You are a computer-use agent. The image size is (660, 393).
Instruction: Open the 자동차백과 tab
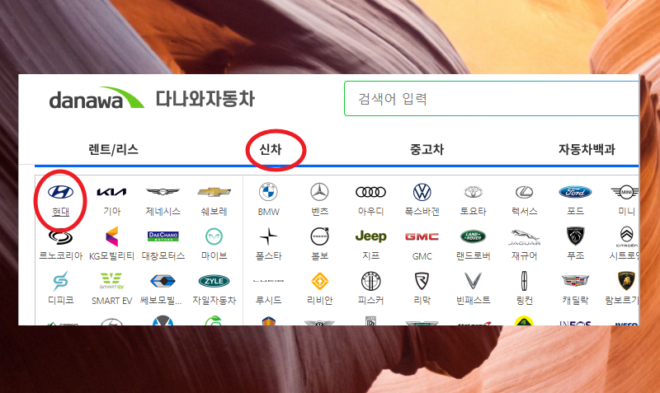click(x=587, y=149)
